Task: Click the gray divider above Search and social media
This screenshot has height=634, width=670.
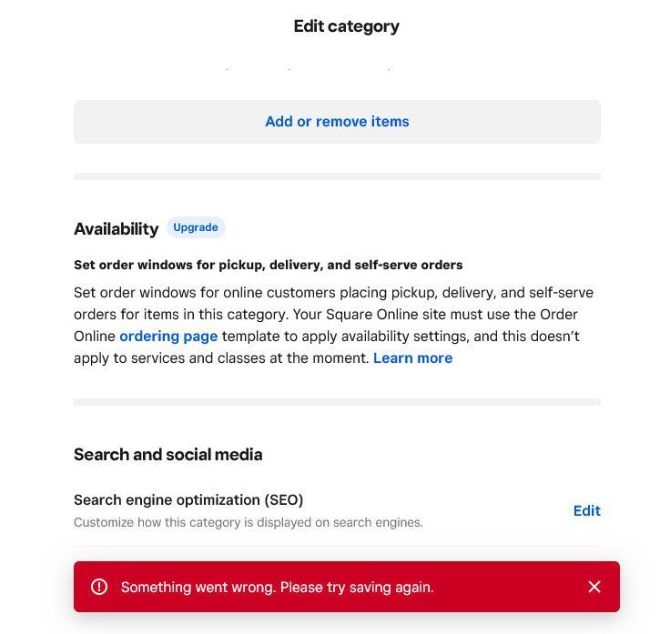Action: pyautogui.click(x=337, y=402)
